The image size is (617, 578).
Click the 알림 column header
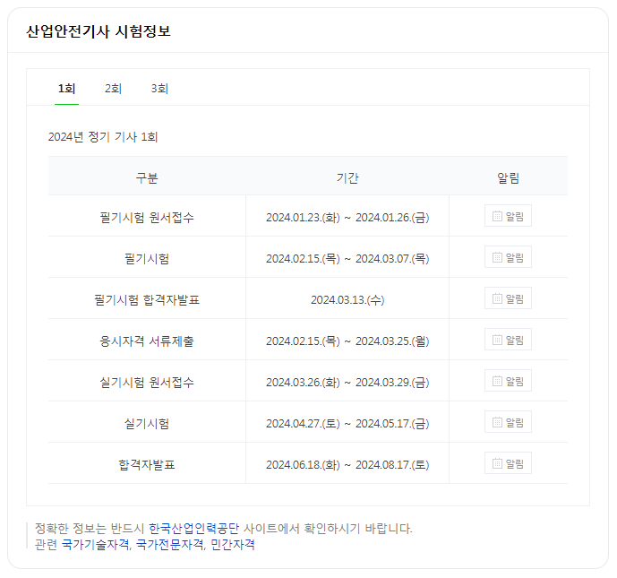508,177
